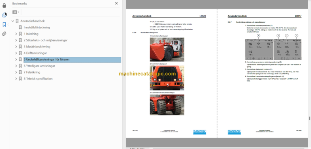The image size is (311, 149).
Task: Expand the 4 Driftanvisningar bookmark
Action: pyautogui.click(x=16, y=53)
